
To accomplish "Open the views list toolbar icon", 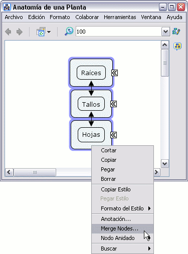I will [44, 32].
